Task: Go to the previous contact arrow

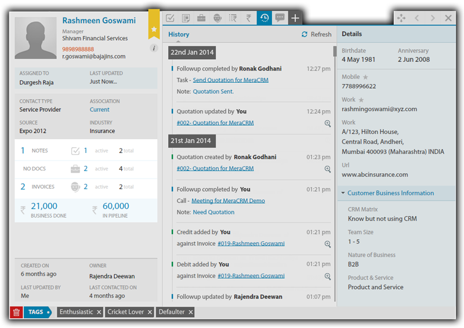Action: 417,18
